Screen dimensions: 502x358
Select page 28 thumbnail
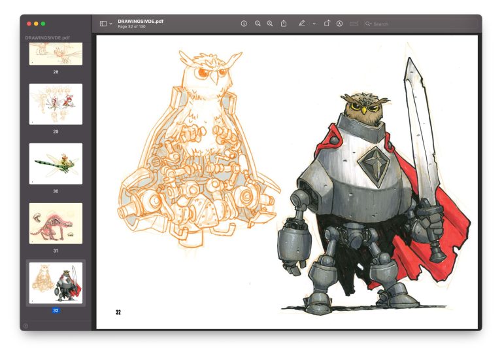56,54
